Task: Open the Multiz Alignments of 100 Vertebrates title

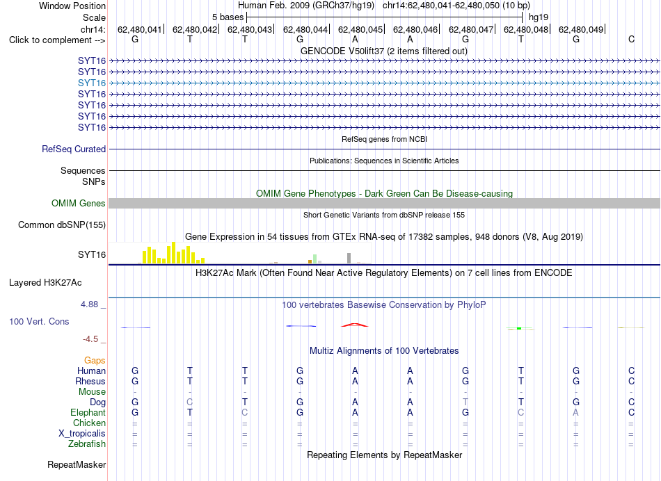Action: tap(384, 351)
